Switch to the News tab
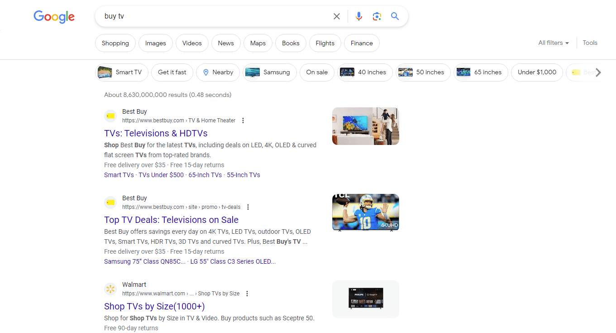Viewport: 616px width, 333px height. tap(226, 43)
